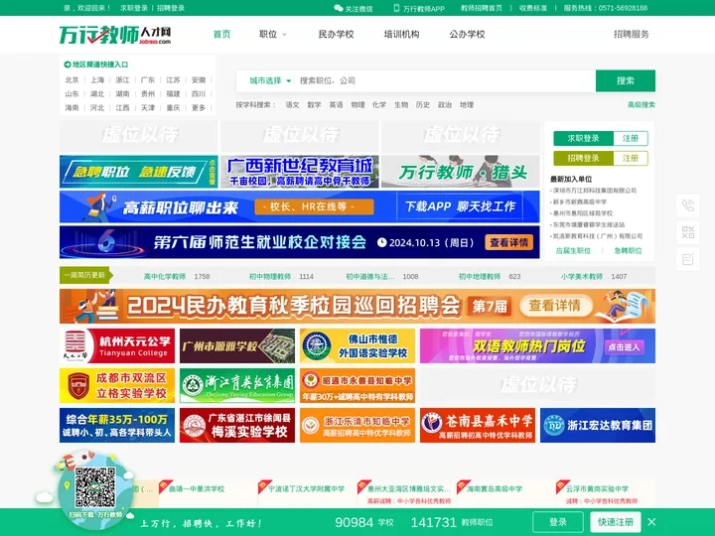
Task: Open 深圳市万江邦科技集团有限公司 listing
Action: 595,191
